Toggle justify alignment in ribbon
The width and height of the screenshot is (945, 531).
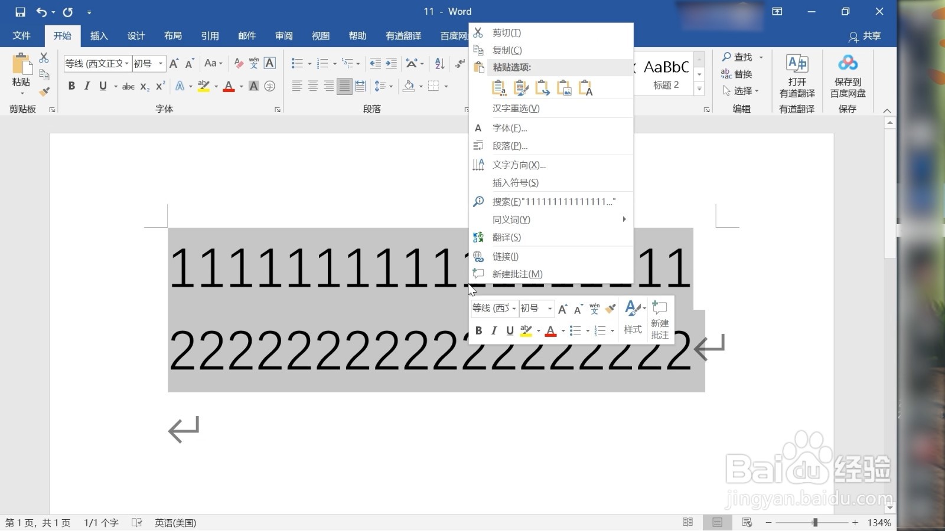click(344, 86)
